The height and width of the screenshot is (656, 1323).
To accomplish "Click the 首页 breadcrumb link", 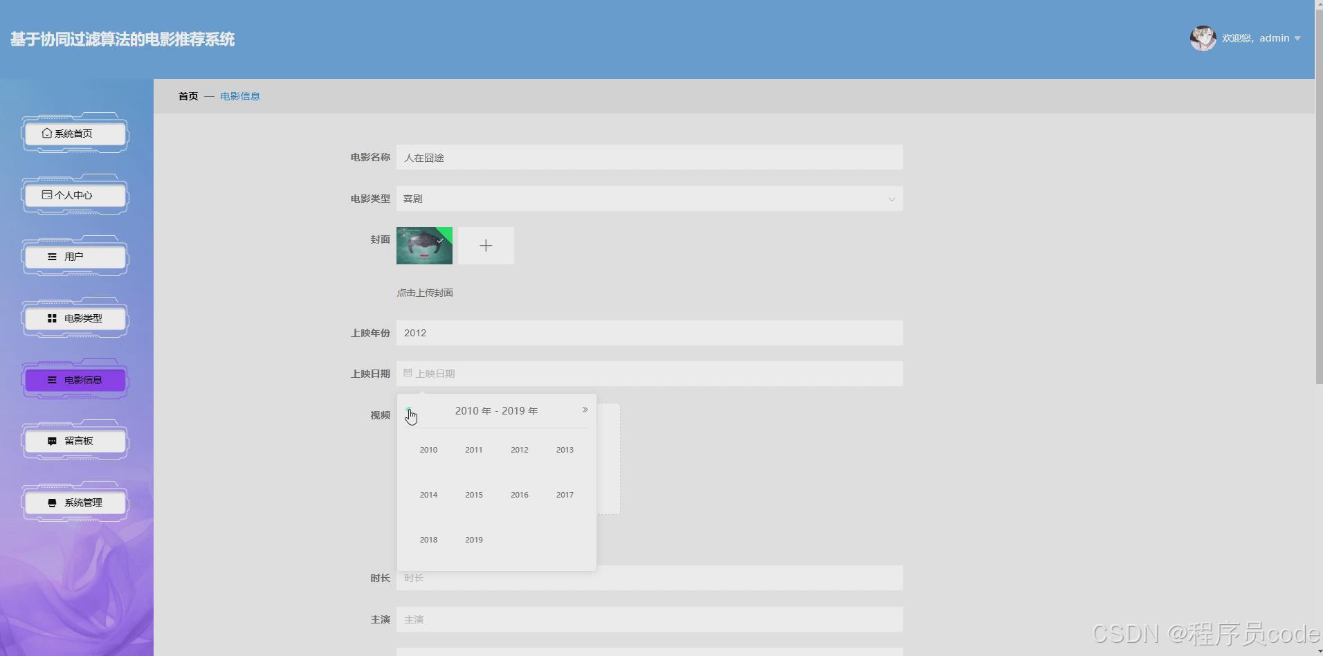I will tap(188, 96).
